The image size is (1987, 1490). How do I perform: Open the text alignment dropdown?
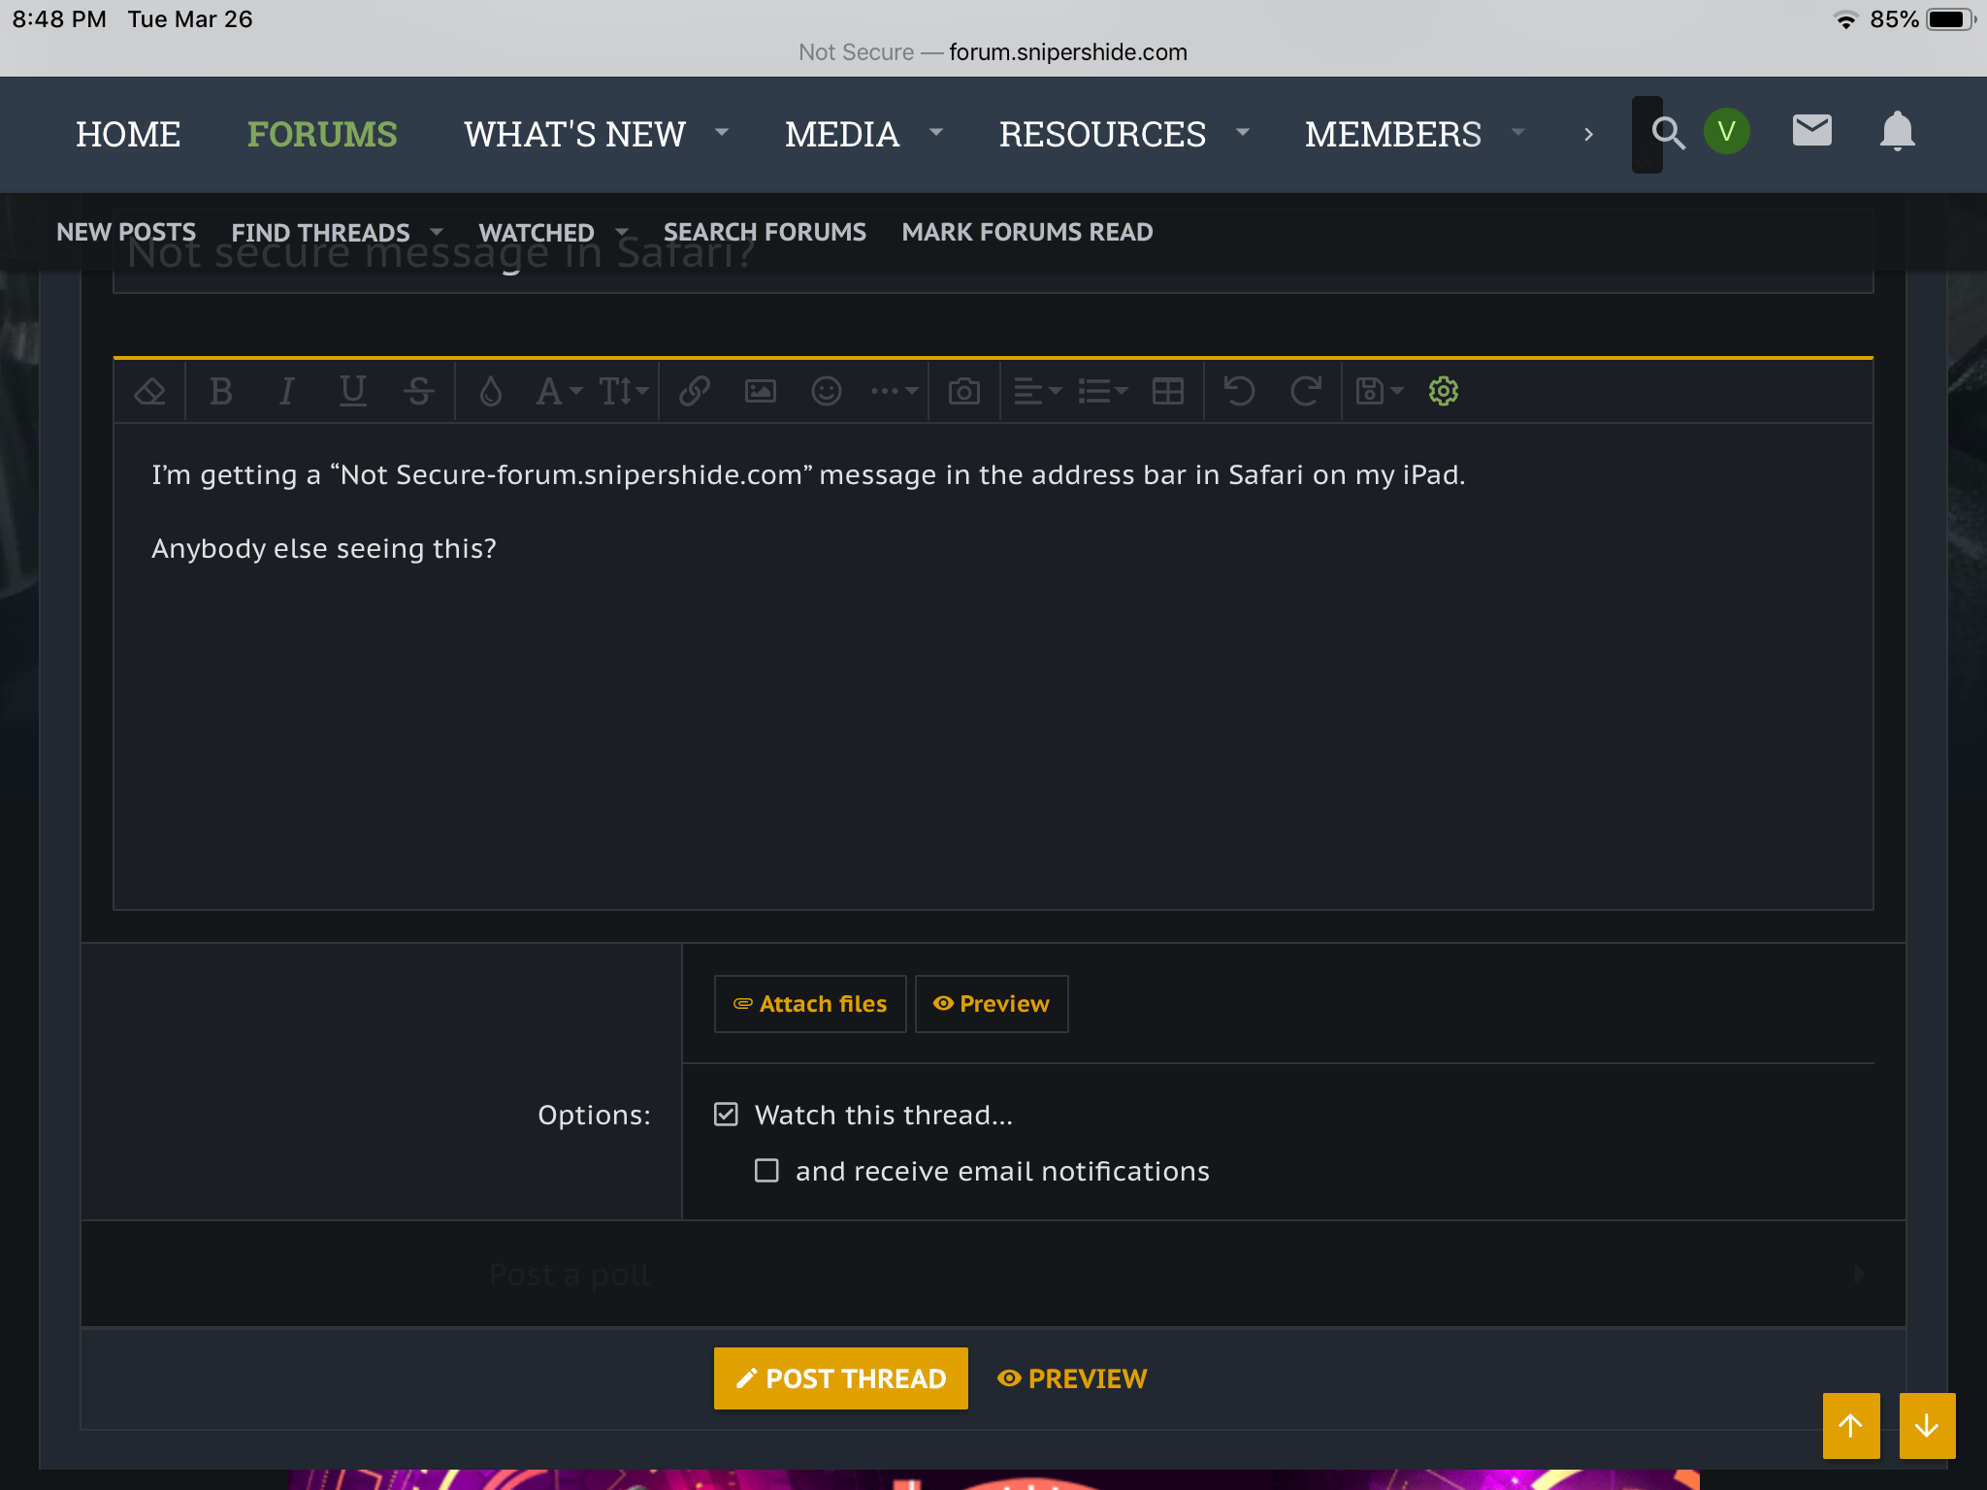(x=1037, y=392)
